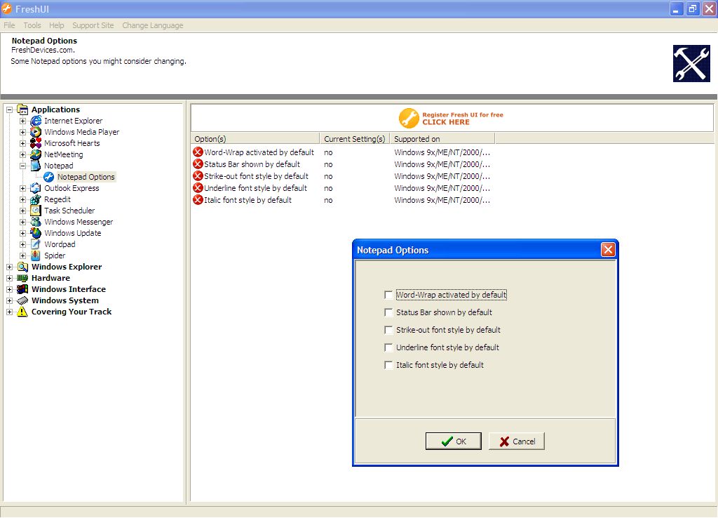Click the red X icon beside Word-Wrap row

[x=198, y=152]
